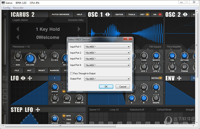The image size is (200, 129).
Task: Select previous patch bank arrow beside 1 Key Hold
Action: coord(18,29)
